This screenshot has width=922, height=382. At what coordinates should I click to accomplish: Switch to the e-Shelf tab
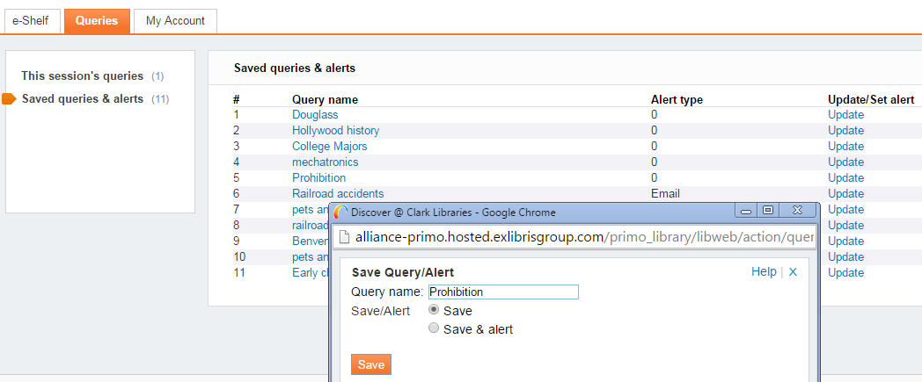coord(30,20)
